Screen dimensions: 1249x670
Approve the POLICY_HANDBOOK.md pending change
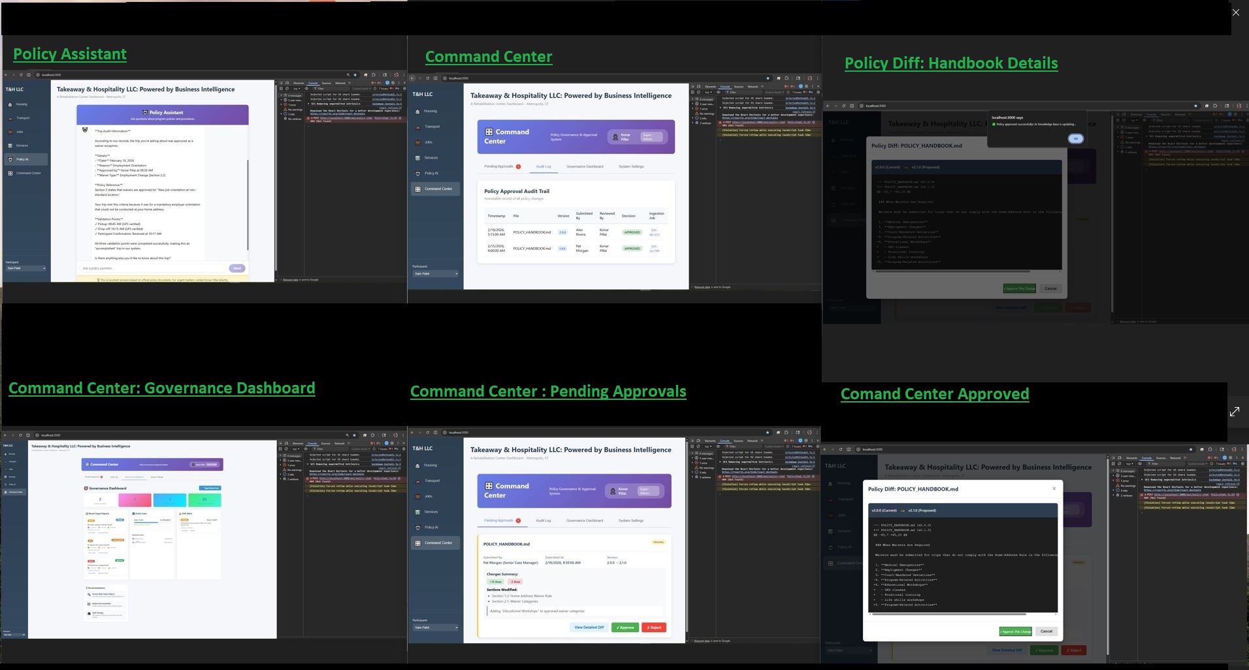(x=625, y=627)
